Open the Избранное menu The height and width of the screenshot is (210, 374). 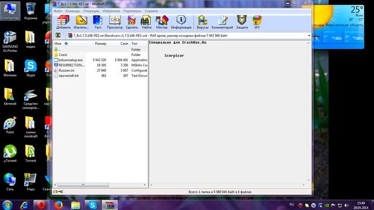[111, 11]
